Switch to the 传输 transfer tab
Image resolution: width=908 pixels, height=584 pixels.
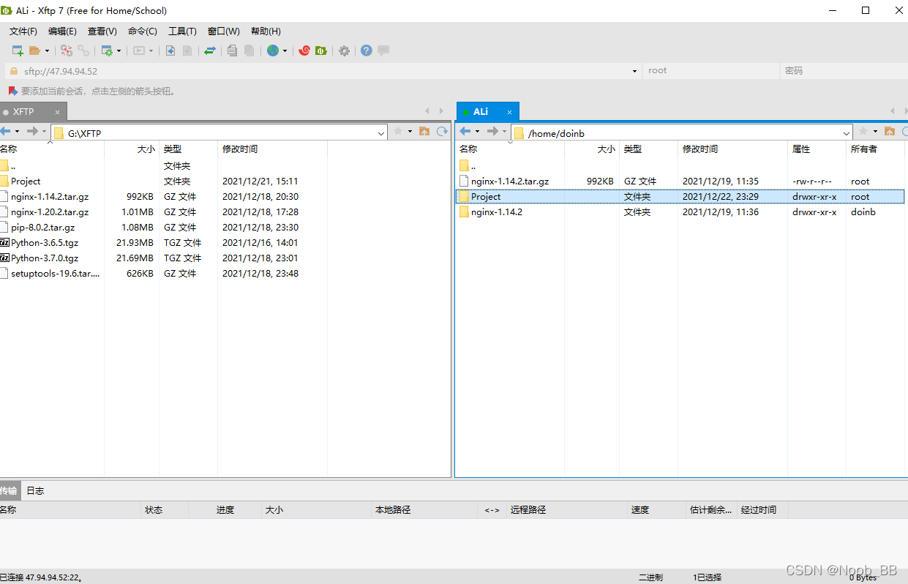tap(9, 491)
